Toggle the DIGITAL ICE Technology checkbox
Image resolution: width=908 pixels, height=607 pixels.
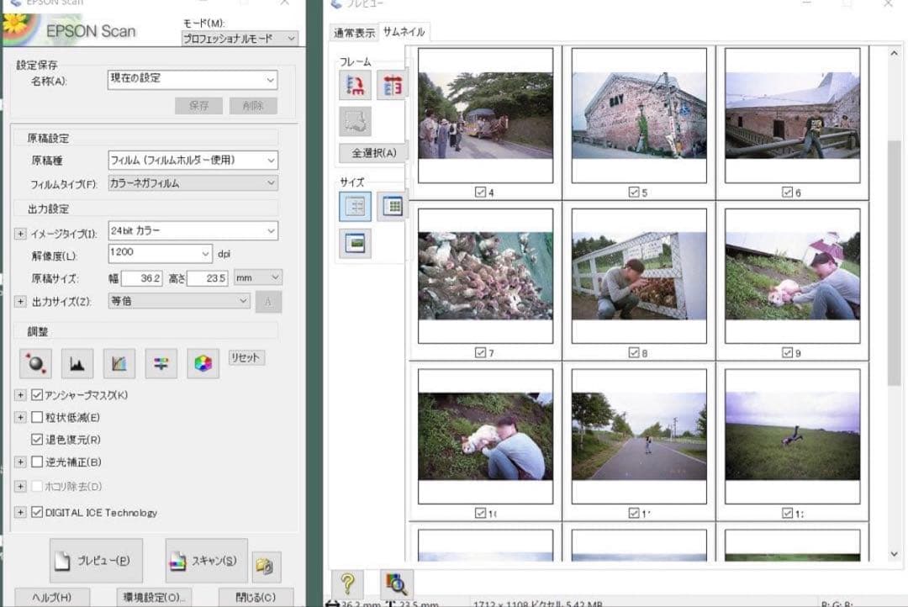pyautogui.click(x=37, y=512)
